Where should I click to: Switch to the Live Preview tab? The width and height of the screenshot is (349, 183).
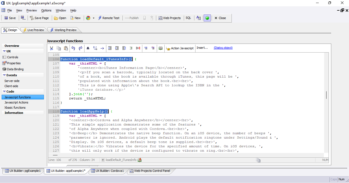click(x=34, y=30)
